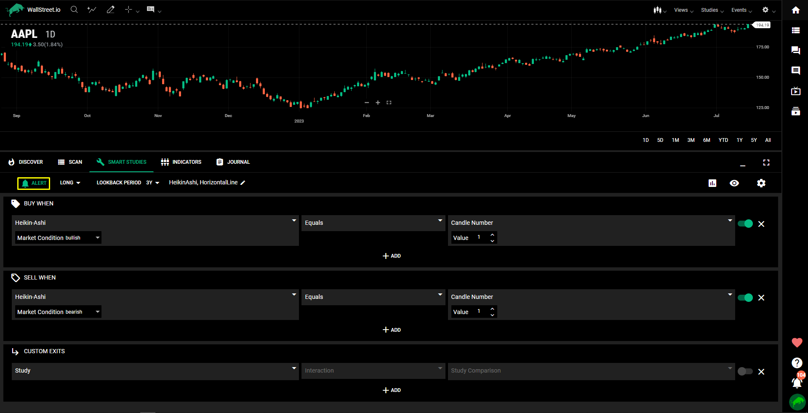Switch to the Indicators tab

click(181, 162)
